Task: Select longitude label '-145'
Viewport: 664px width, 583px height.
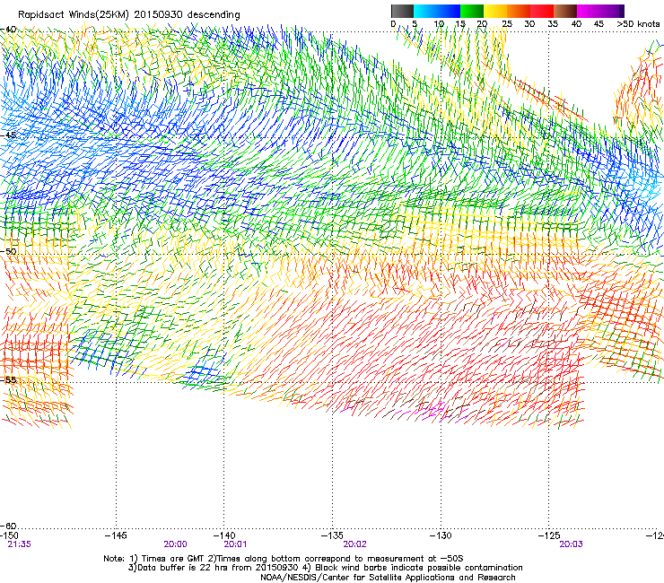Action: pyautogui.click(x=116, y=536)
